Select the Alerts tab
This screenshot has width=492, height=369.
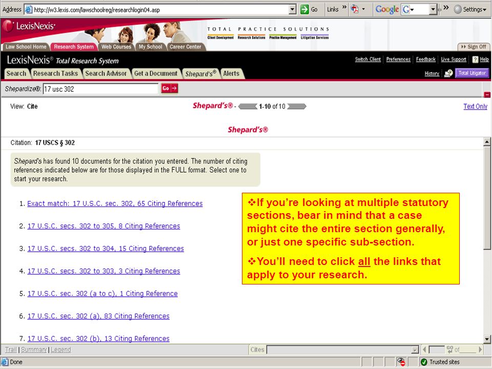point(231,73)
